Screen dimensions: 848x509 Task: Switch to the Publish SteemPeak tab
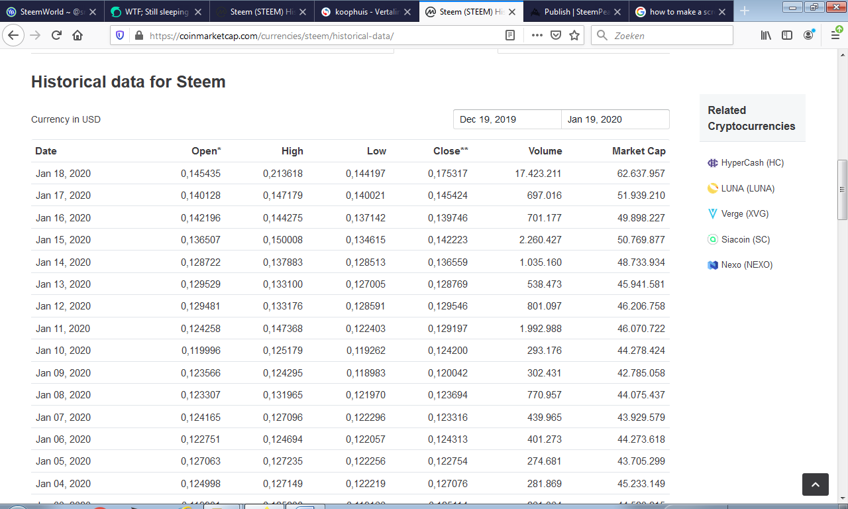pos(575,12)
